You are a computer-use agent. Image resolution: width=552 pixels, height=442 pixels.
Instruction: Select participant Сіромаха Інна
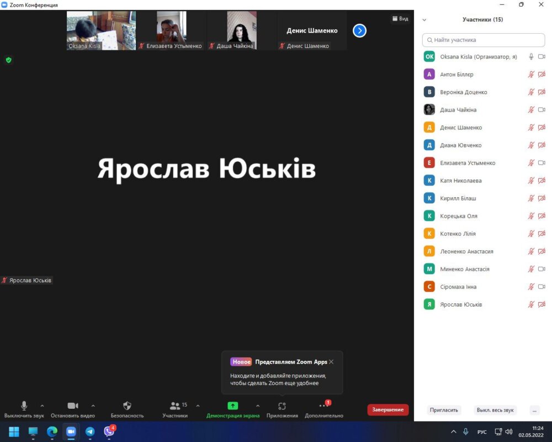pos(484,287)
